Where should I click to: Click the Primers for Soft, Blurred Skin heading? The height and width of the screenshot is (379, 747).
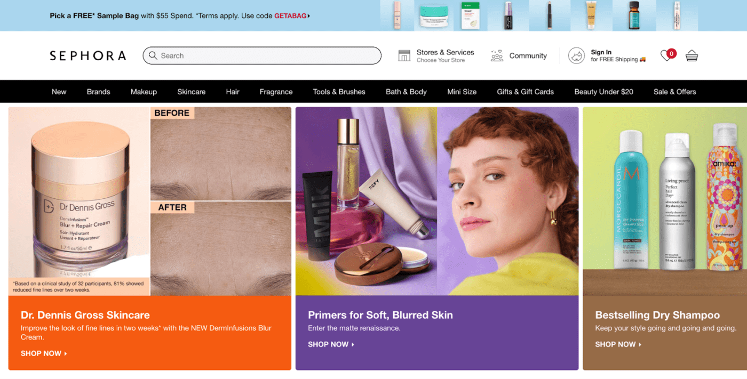coord(380,315)
